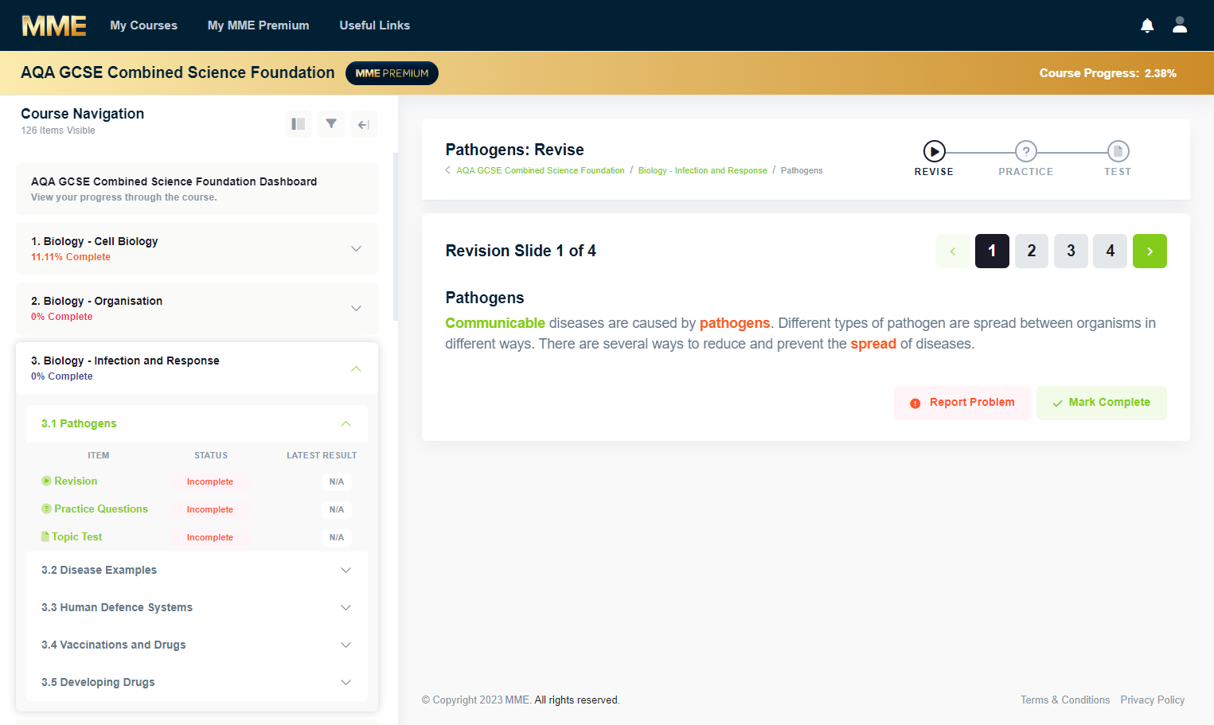Open the notifications bell icon
This screenshot has width=1214, height=725.
pos(1147,25)
